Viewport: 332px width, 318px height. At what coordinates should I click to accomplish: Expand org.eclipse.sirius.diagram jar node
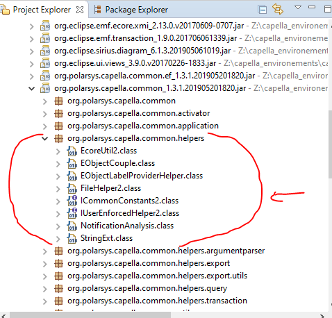pyautogui.click(x=32, y=51)
